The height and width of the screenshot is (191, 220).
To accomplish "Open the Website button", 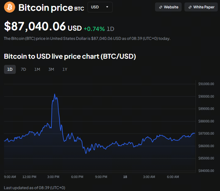I will (168, 7).
